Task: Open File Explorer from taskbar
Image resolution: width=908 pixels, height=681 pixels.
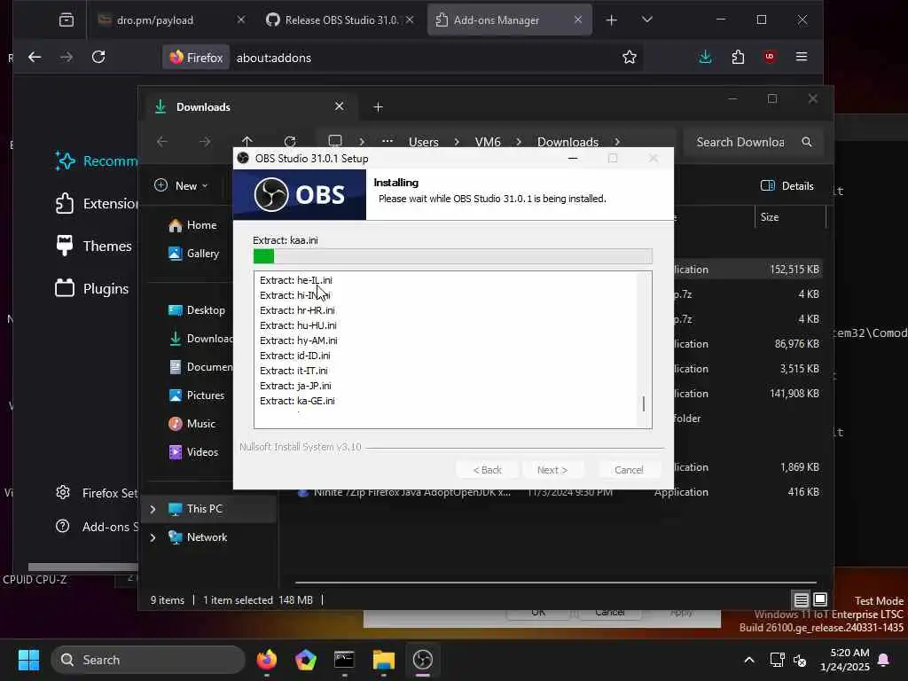Action: 383,660
